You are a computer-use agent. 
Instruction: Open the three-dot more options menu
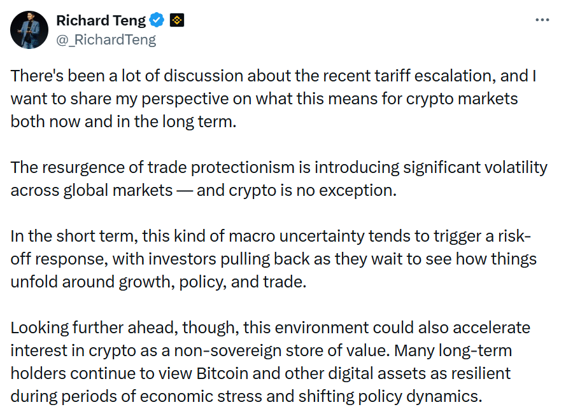pyautogui.click(x=542, y=20)
